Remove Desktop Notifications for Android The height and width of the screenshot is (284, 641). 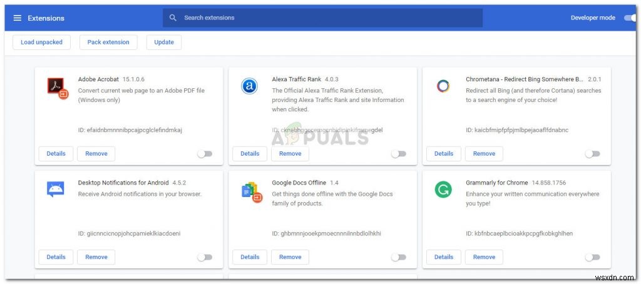pos(96,257)
